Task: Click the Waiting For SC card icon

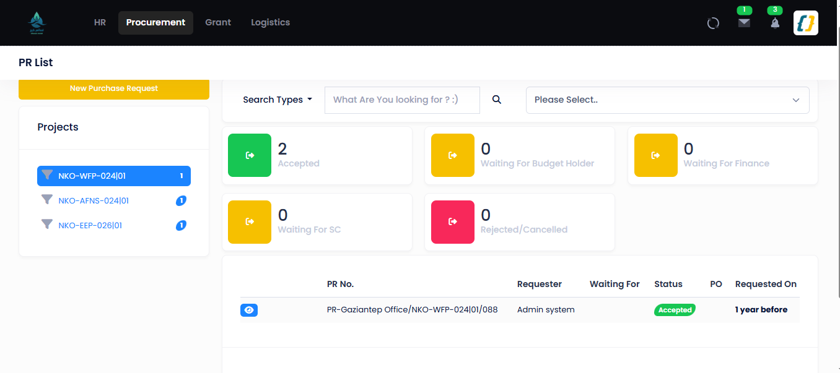Action: 250,221
